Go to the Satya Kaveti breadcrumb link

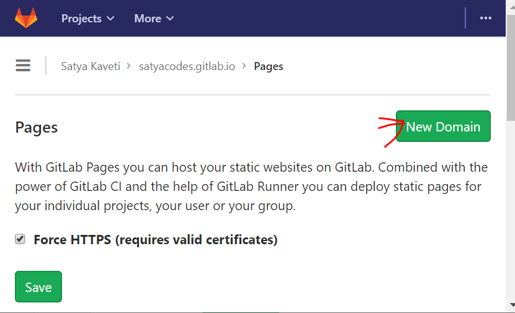[91, 66]
